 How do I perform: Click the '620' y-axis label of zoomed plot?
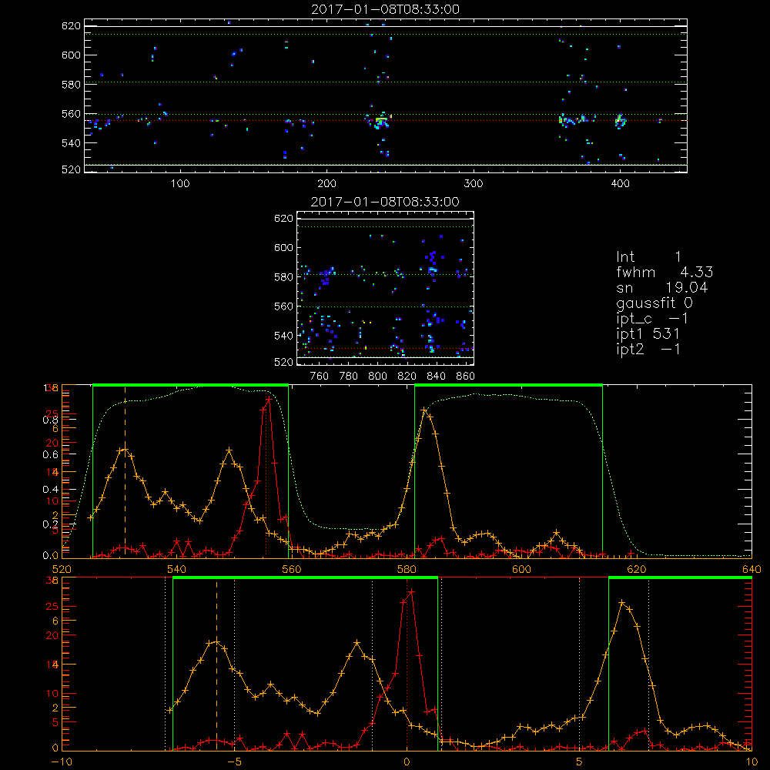pos(283,219)
